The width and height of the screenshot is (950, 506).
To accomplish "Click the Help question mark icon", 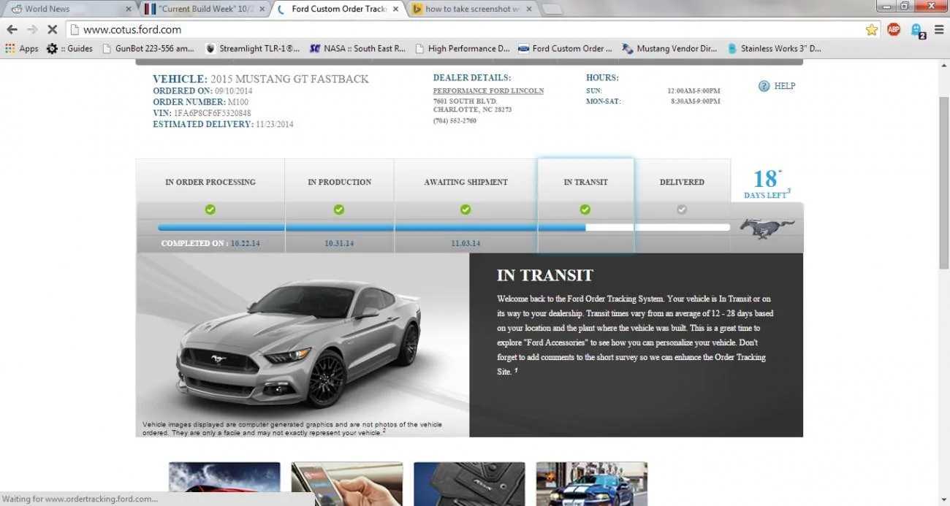I will coord(764,86).
